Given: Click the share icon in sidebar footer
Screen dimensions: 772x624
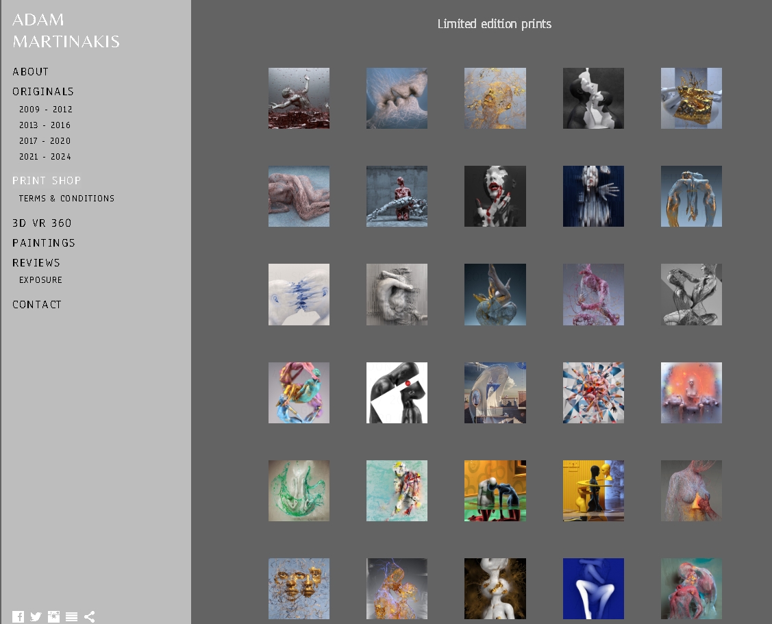Looking at the screenshot, I should pos(89,616).
